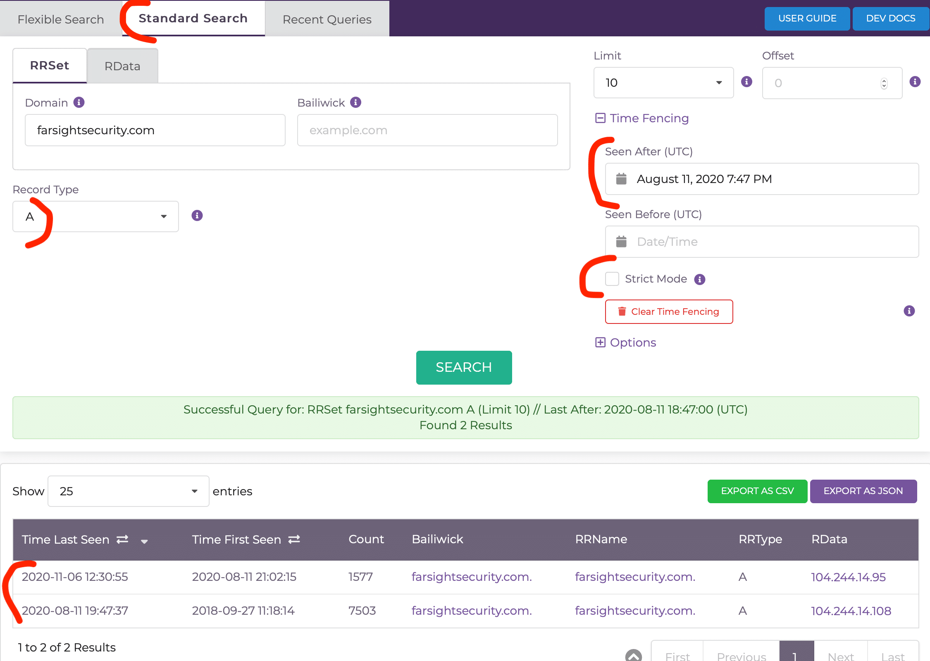The height and width of the screenshot is (661, 930).
Task: Open the Record Type dropdown
Action: point(96,216)
